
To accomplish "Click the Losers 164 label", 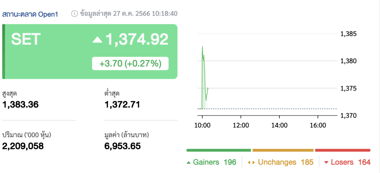I will click(350, 162).
